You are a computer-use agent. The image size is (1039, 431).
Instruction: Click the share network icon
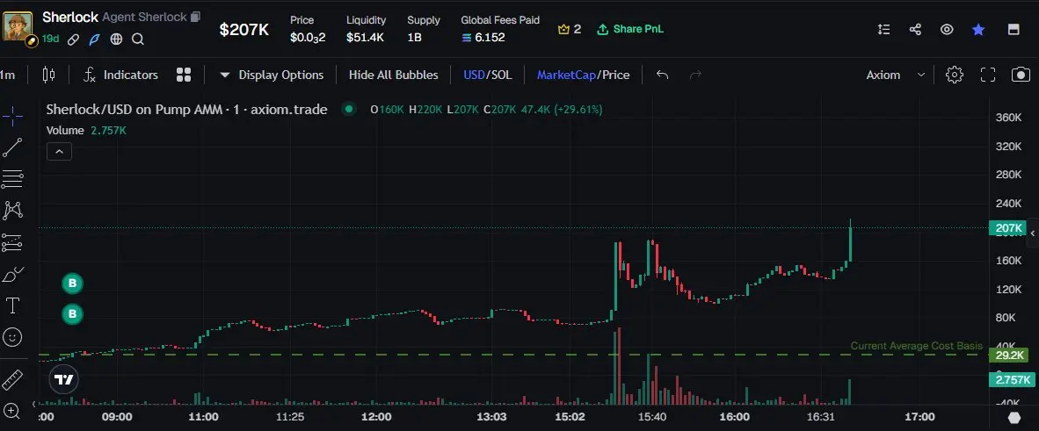tap(915, 29)
